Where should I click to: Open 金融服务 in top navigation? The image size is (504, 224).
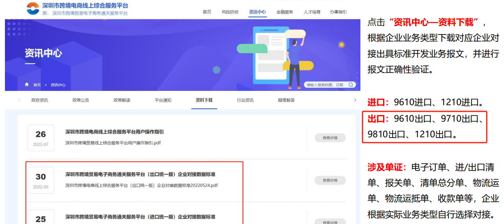285,12
